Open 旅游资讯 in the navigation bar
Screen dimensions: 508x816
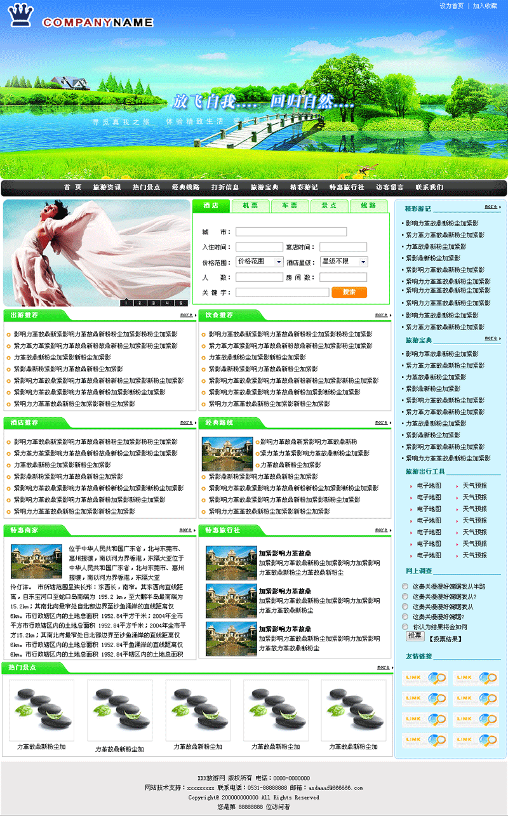(107, 188)
